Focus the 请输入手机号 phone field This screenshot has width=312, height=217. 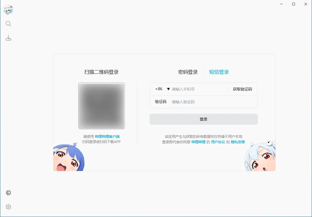point(199,89)
